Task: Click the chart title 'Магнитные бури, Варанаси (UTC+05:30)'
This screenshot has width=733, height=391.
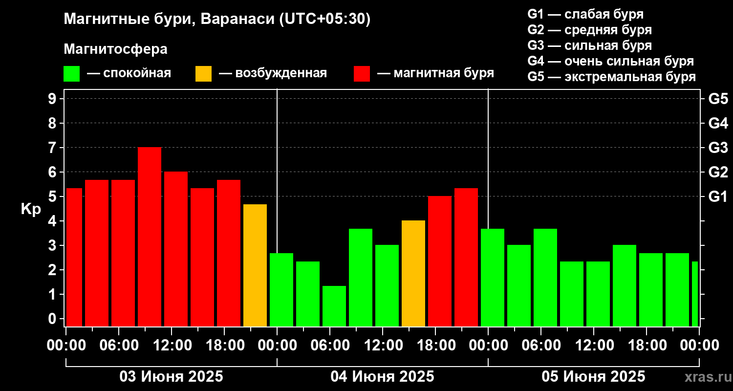Action: click(x=217, y=20)
